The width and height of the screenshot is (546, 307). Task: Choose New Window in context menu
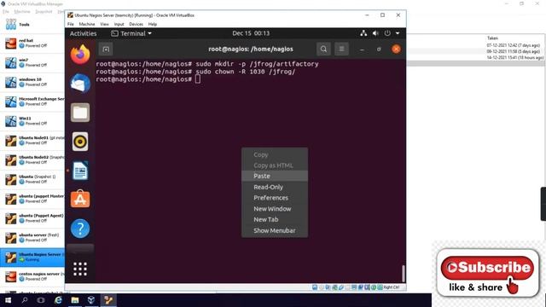[x=275, y=209]
